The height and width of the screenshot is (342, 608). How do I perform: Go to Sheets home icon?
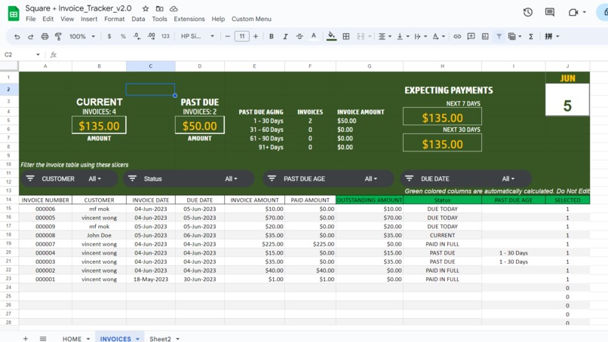point(14,14)
